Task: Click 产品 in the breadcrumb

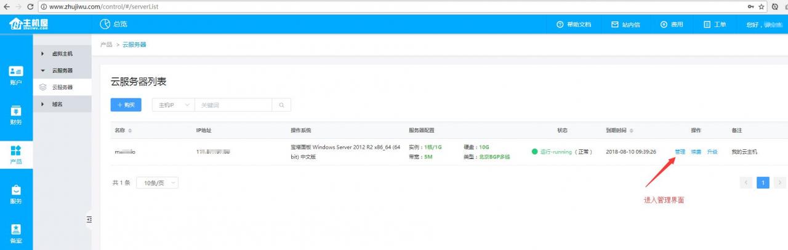Action: (106, 45)
